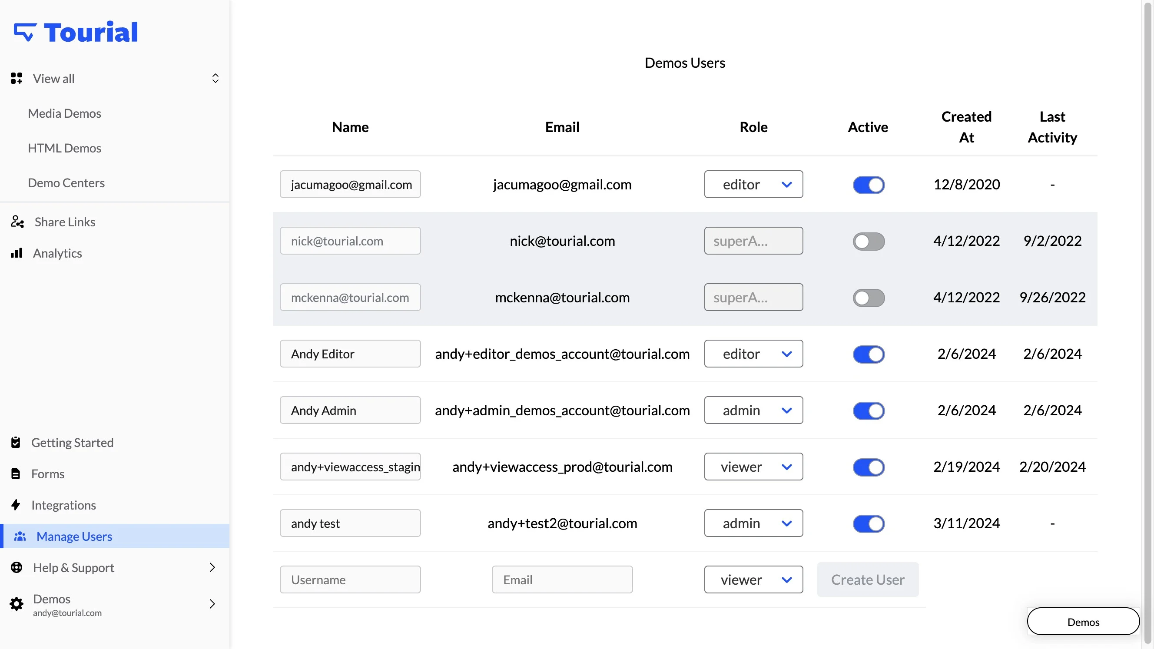The image size is (1154, 649).
Task: Click the Forms document icon
Action: point(16,474)
